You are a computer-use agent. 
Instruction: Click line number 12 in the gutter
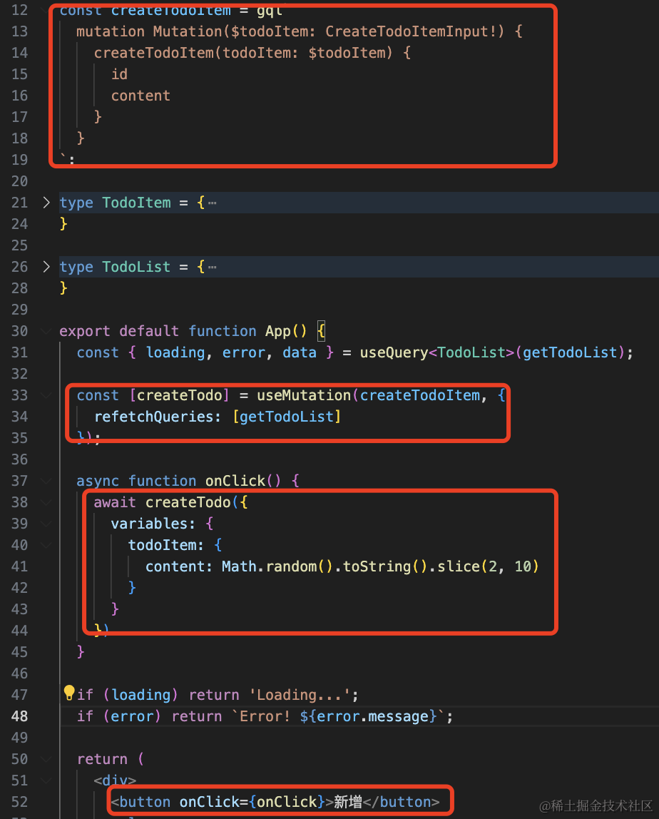20,10
